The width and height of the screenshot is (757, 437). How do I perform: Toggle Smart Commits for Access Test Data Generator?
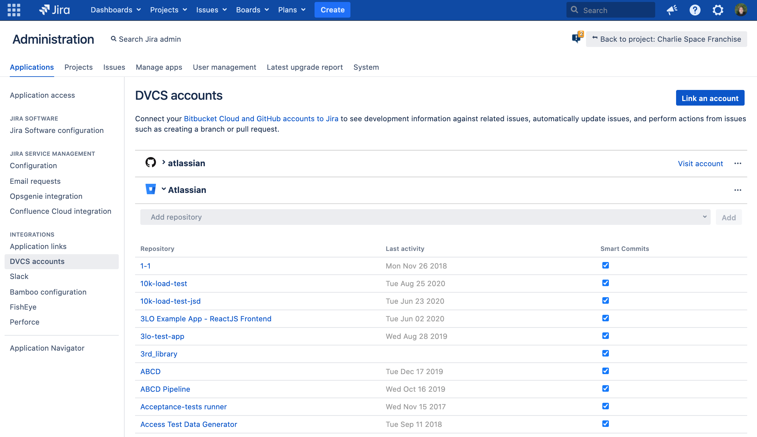(x=606, y=424)
